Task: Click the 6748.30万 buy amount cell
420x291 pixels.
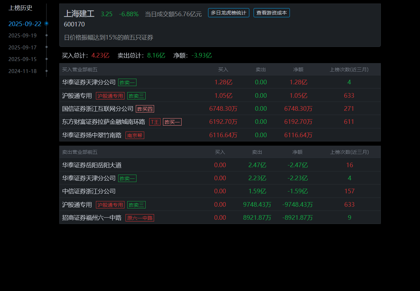Action: click(x=223, y=109)
